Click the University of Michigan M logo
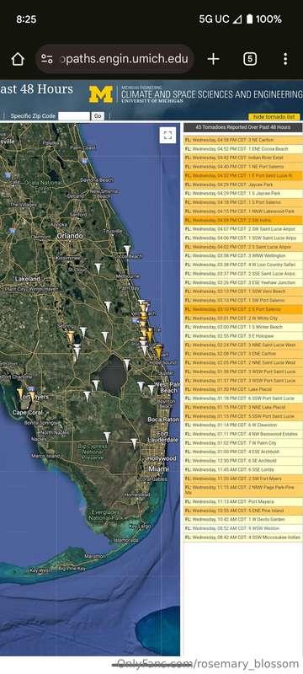The width and height of the screenshot is (303, 674). (101, 94)
